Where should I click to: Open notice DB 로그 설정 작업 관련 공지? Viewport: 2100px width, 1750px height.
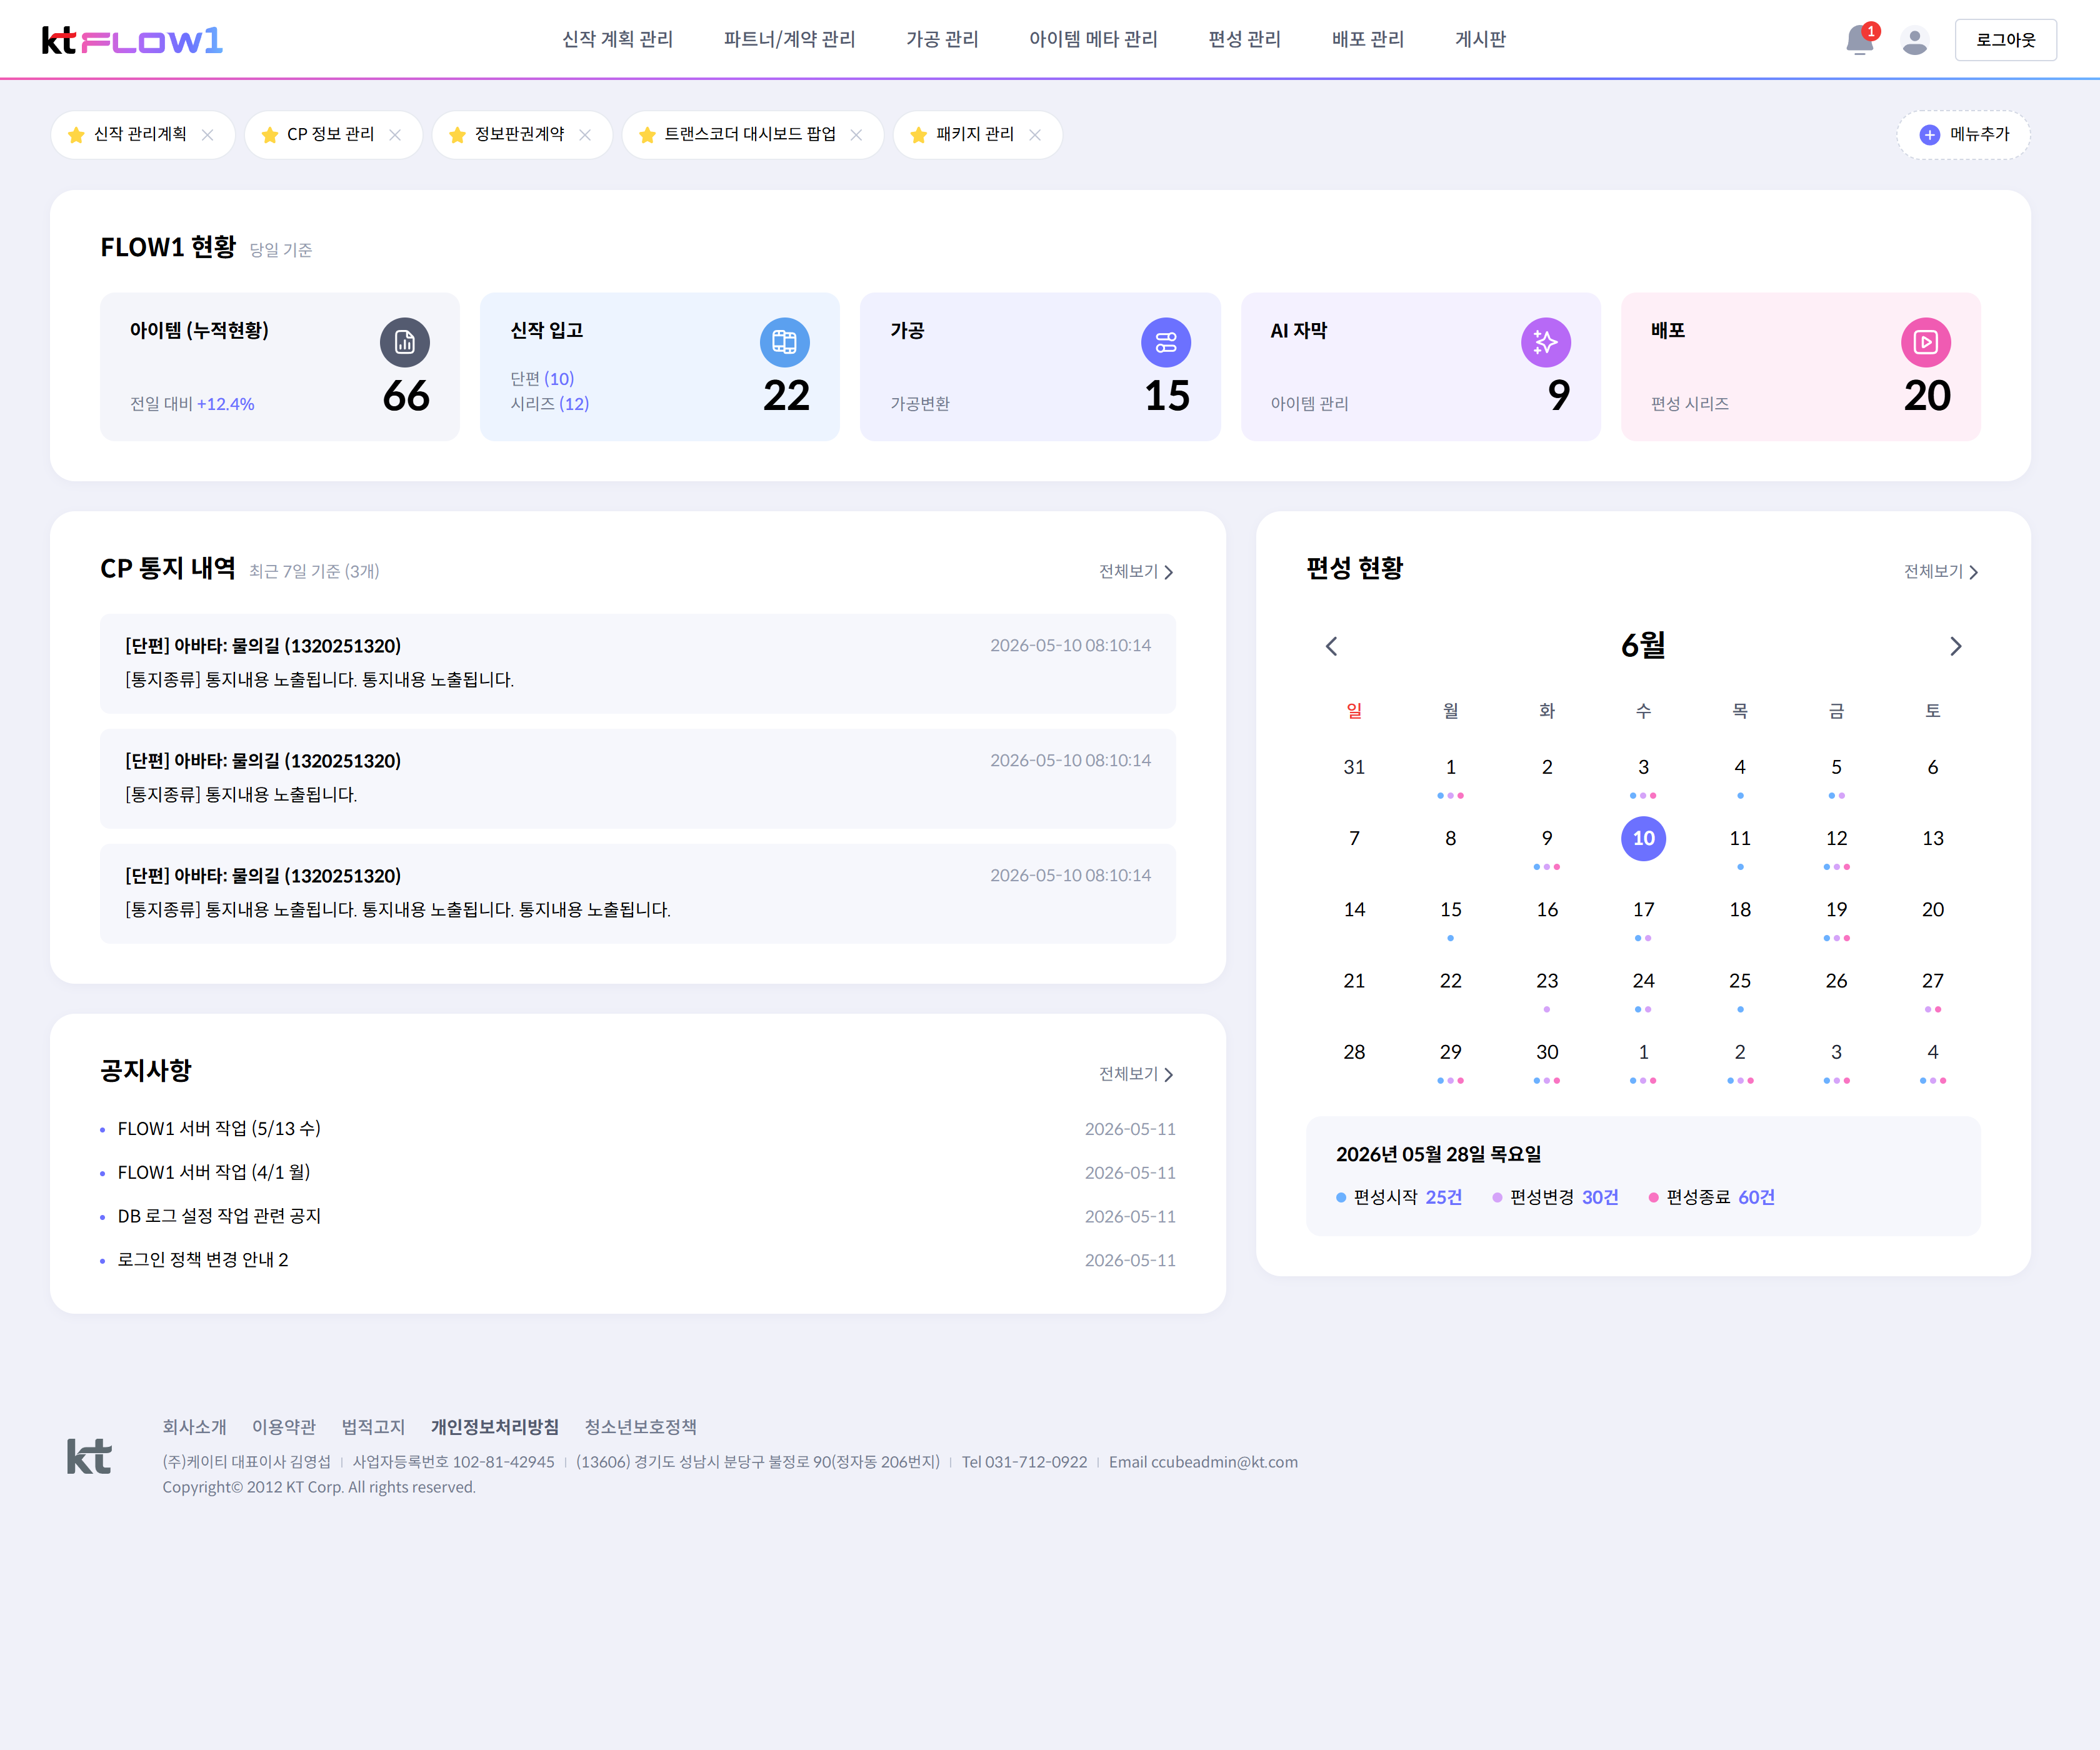(219, 1216)
